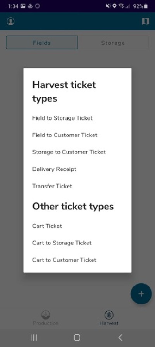The height and width of the screenshot is (347, 155).
Task: Select the Delivery Receipt option
Action: pyautogui.click(x=54, y=169)
